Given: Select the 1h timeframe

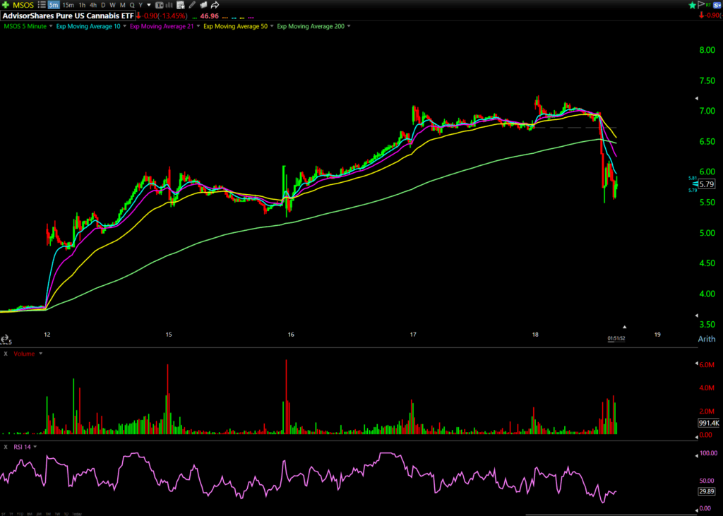Looking at the screenshot, I should point(81,5).
